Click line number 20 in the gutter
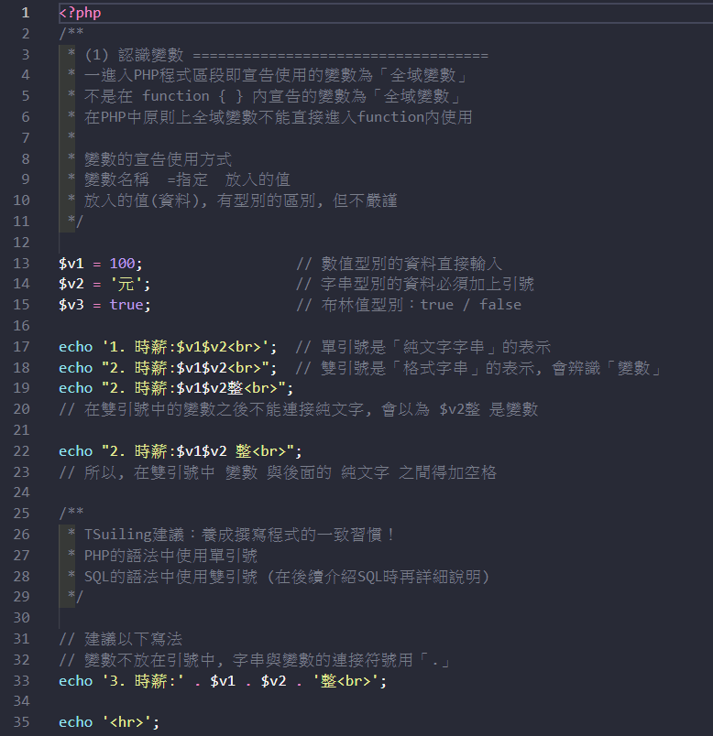The height and width of the screenshot is (736, 713). pyautogui.click(x=22, y=409)
